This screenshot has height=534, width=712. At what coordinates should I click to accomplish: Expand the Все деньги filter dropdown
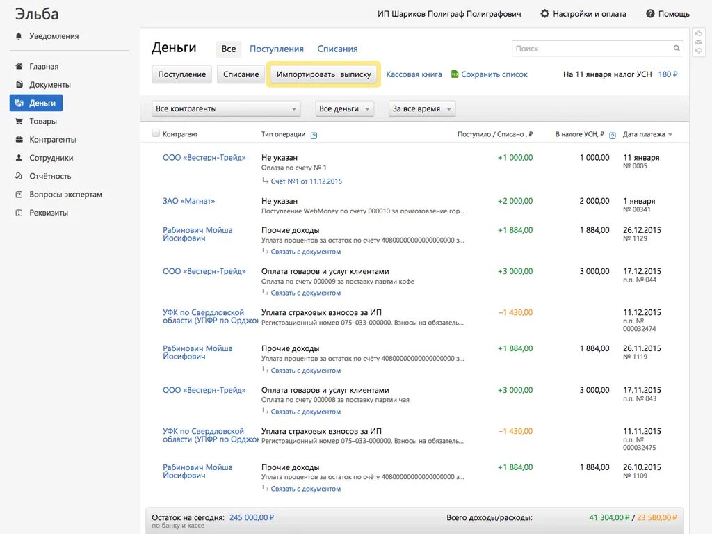[x=345, y=109]
